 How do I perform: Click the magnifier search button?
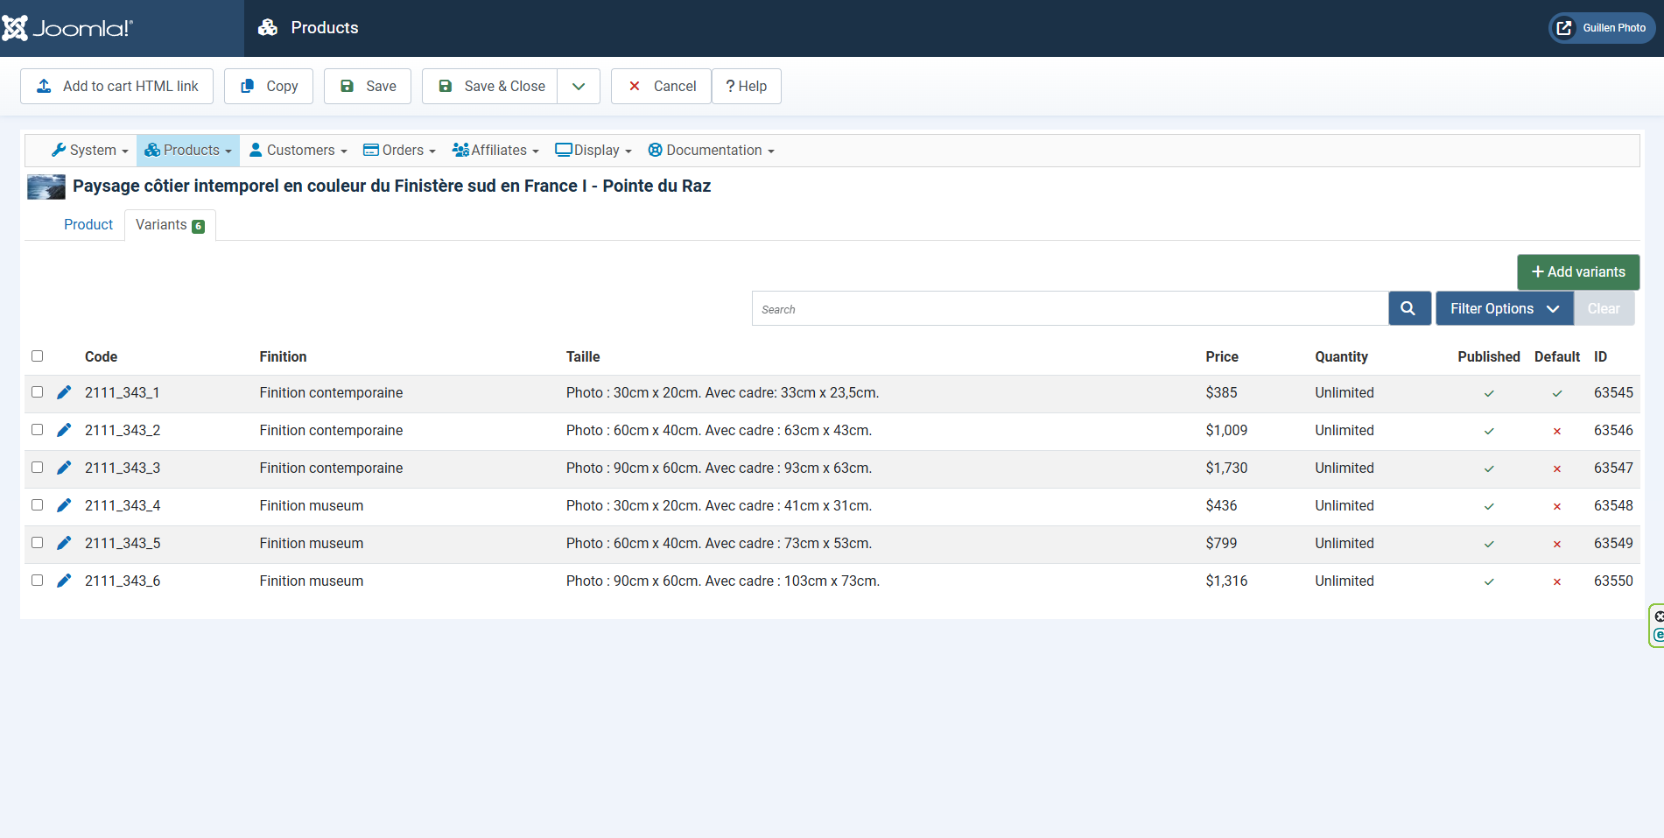click(x=1408, y=308)
